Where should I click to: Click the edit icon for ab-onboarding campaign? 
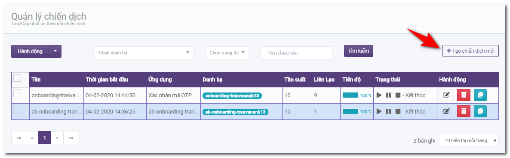pos(446,111)
